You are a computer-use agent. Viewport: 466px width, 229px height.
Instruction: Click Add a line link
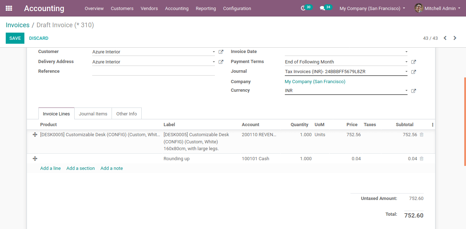pos(50,168)
